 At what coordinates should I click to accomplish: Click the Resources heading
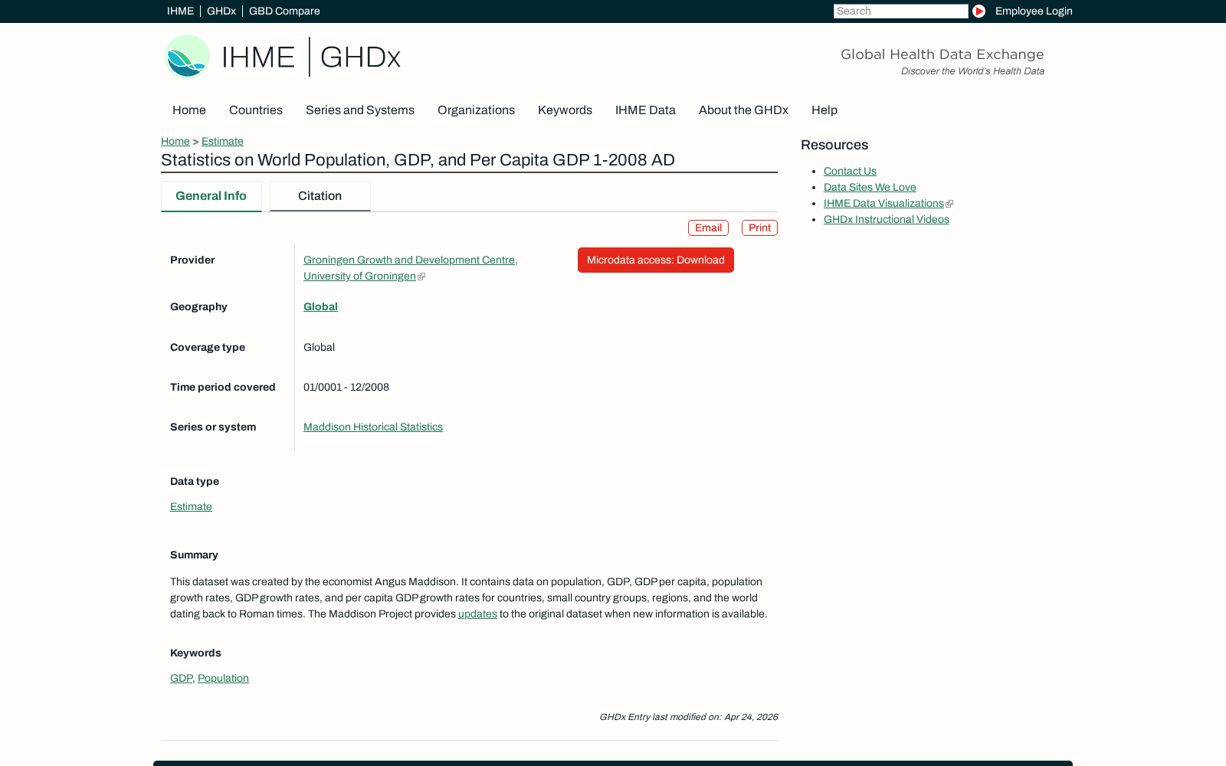(834, 145)
